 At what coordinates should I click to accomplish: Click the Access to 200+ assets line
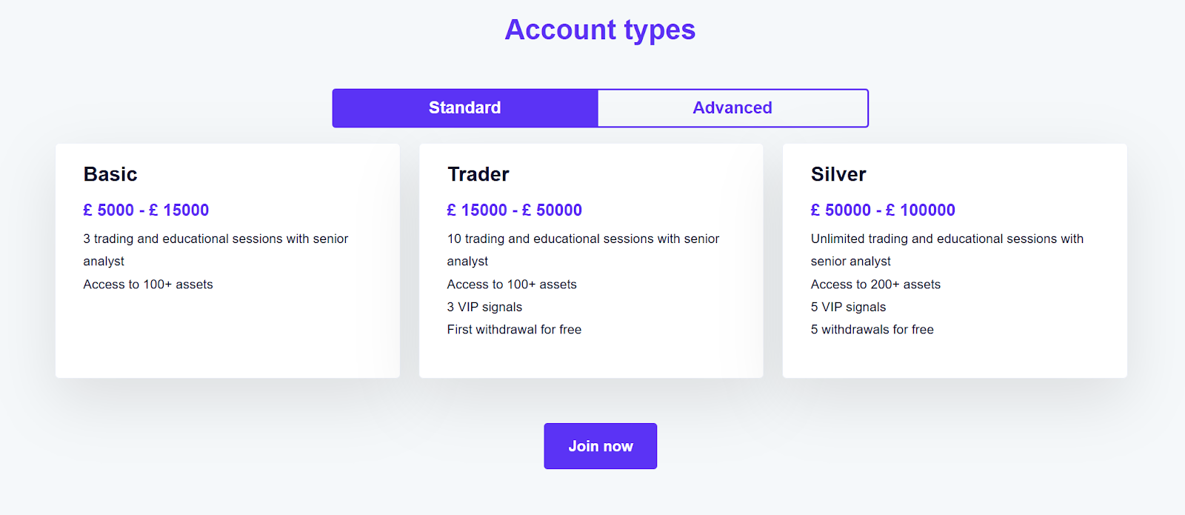click(875, 285)
